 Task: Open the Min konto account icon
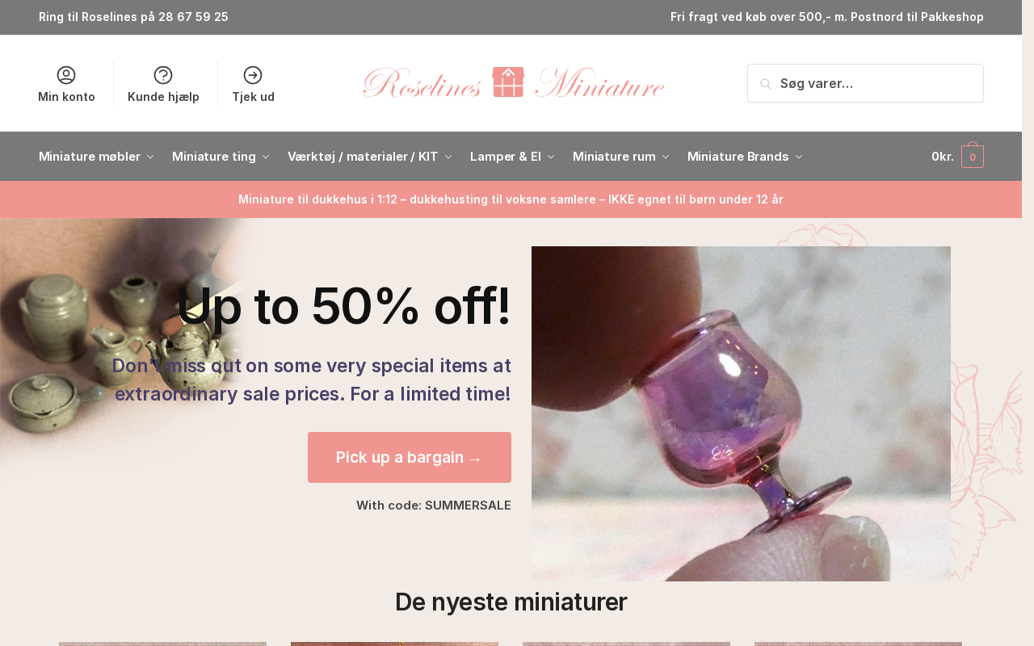coord(66,75)
